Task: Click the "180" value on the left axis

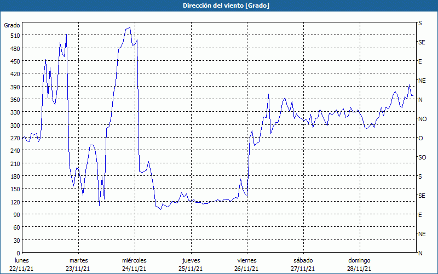Action: click(x=15, y=176)
